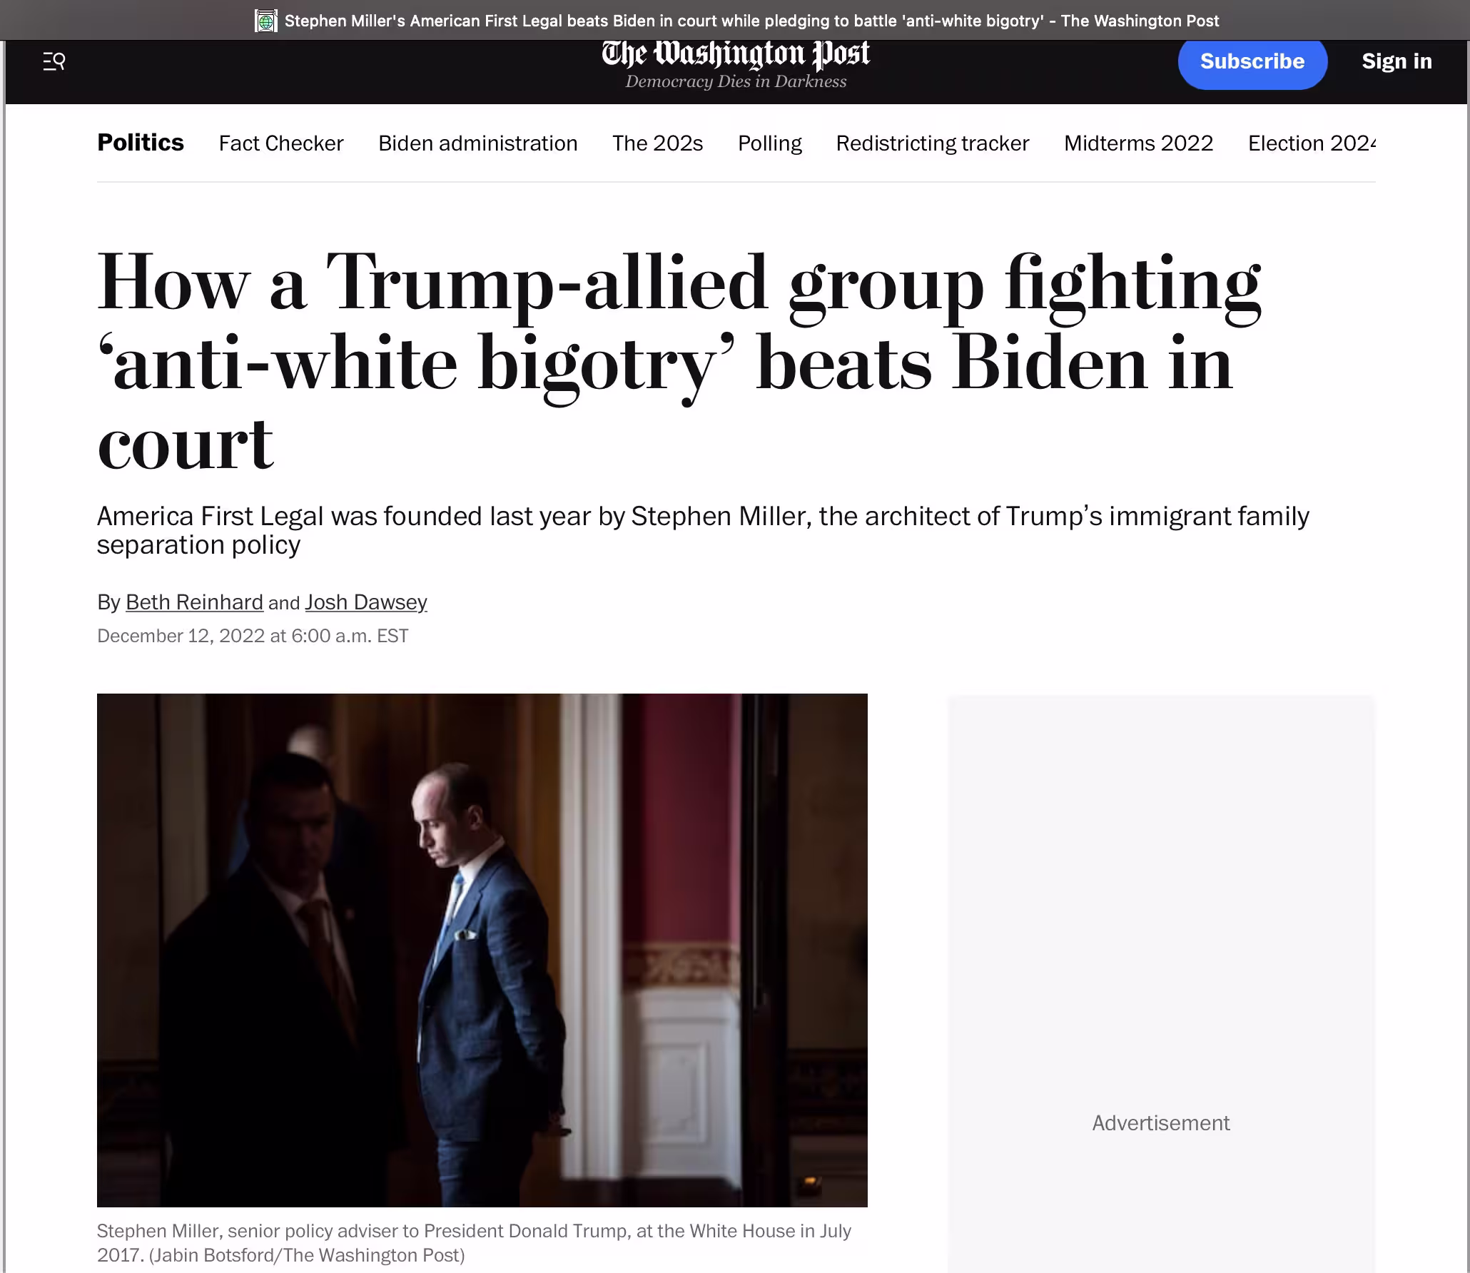The height and width of the screenshot is (1273, 1470).
Task: Open author Beth Reinhard's page
Action: 194,602
